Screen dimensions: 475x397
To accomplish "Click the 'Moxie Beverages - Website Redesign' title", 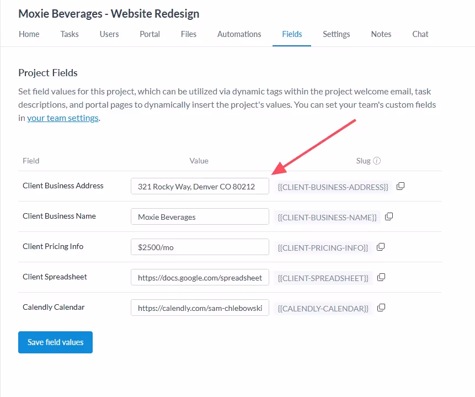I will [x=109, y=14].
